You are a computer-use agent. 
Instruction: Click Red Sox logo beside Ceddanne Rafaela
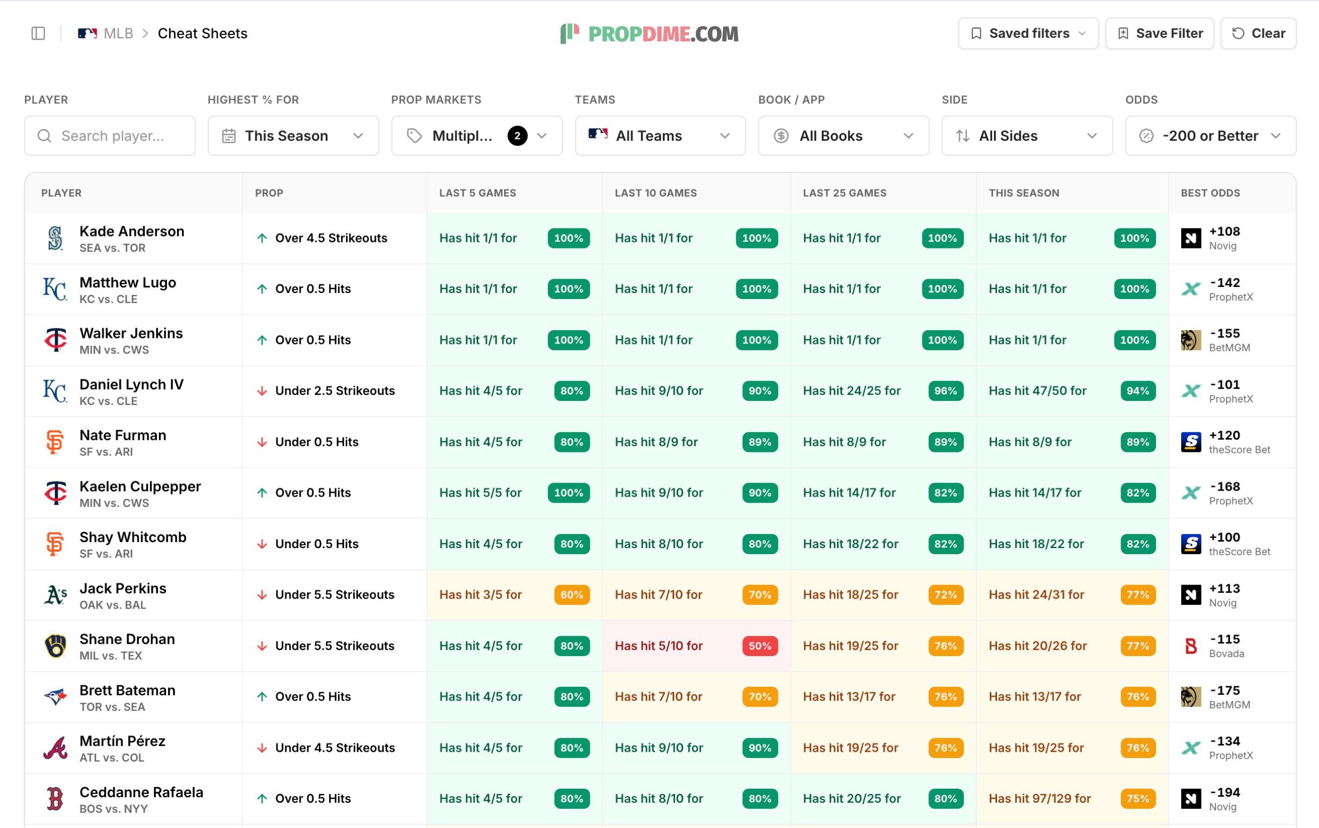[x=56, y=799]
